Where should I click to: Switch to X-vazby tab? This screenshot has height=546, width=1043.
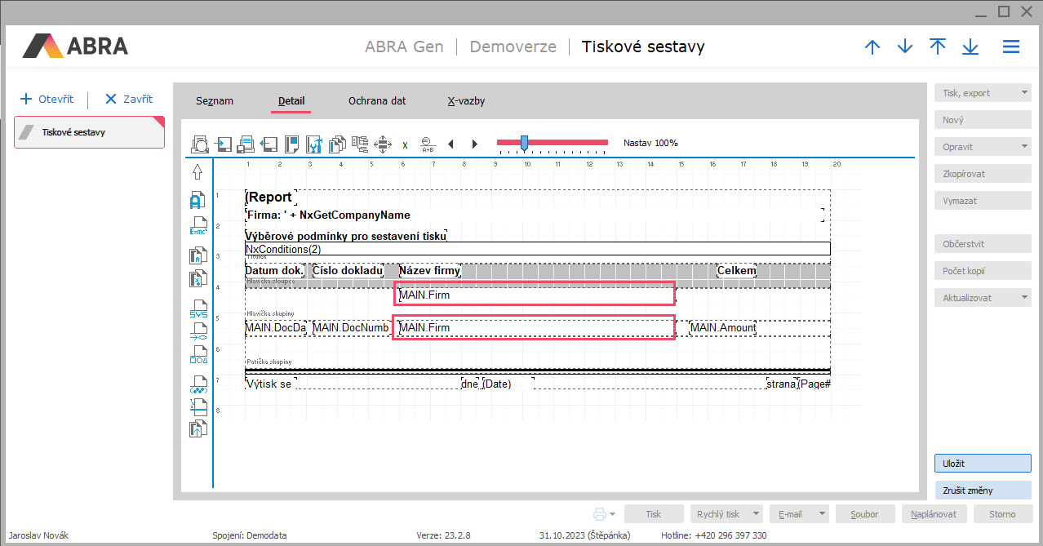click(466, 101)
